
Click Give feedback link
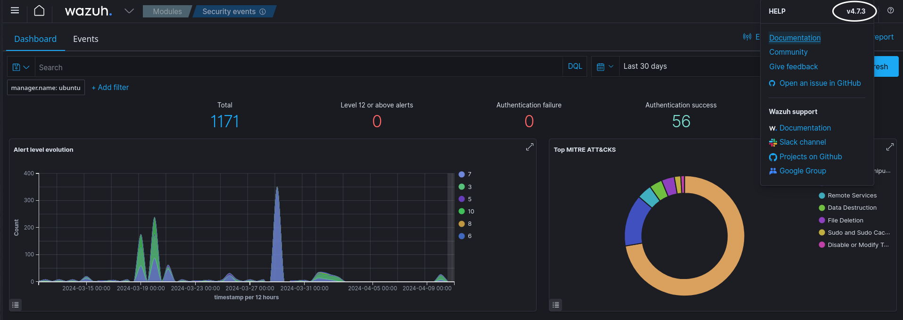pos(794,67)
